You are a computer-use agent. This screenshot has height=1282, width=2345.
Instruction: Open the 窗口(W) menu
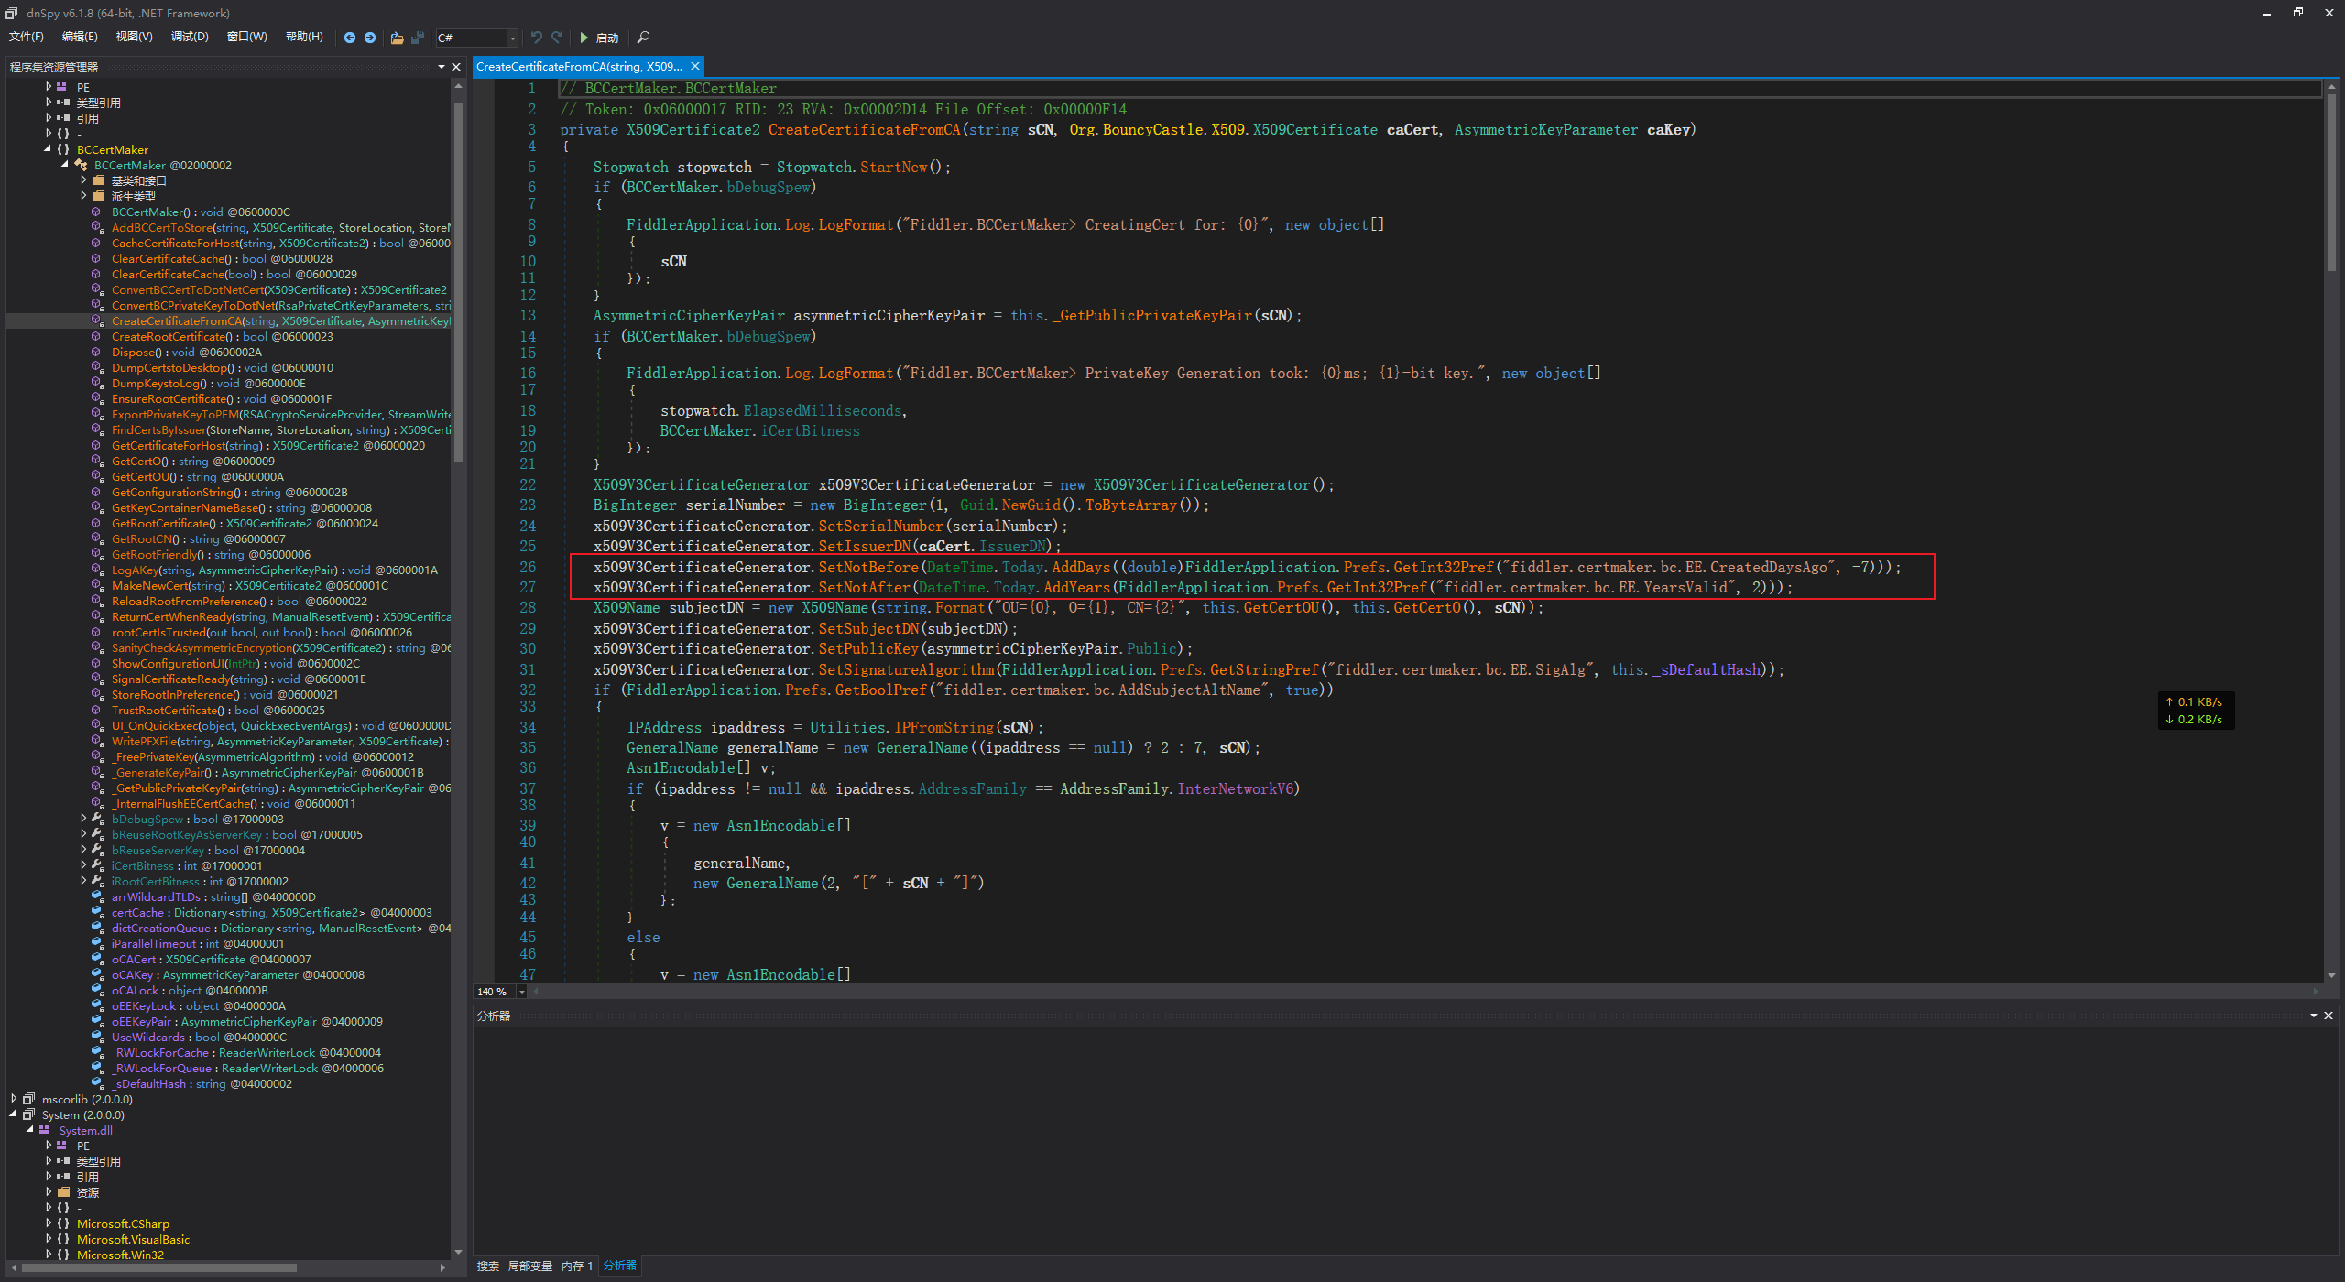coord(246,37)
